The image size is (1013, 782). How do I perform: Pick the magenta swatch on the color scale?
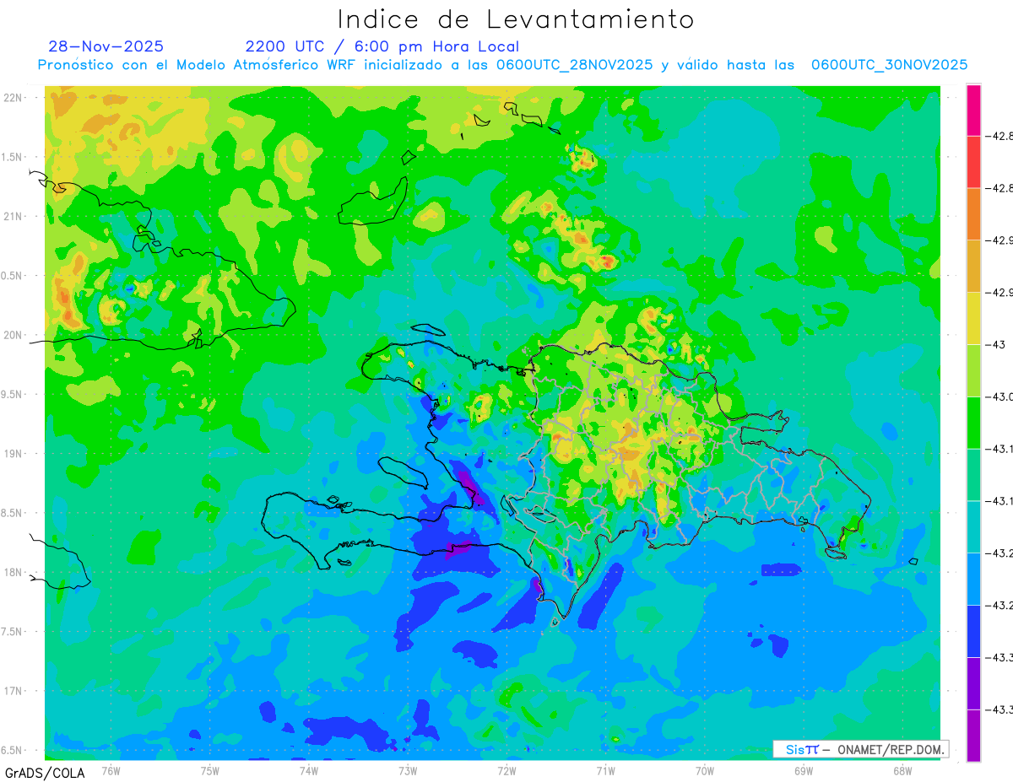click(973, 110)
